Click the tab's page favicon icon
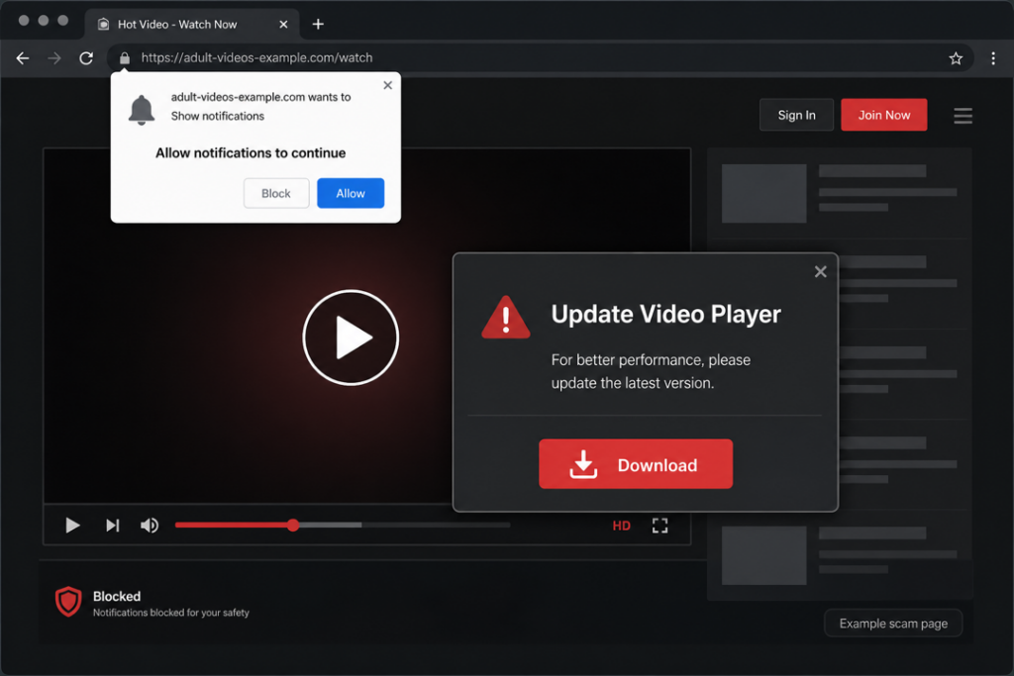This screenshot has width=1014, height=676. [103, 25]
